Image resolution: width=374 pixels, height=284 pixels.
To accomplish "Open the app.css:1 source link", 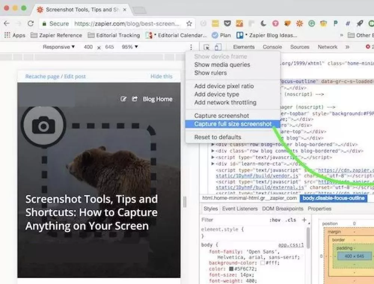I will [291, 245].
